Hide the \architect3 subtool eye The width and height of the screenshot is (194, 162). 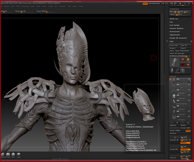tap(189, 95)
